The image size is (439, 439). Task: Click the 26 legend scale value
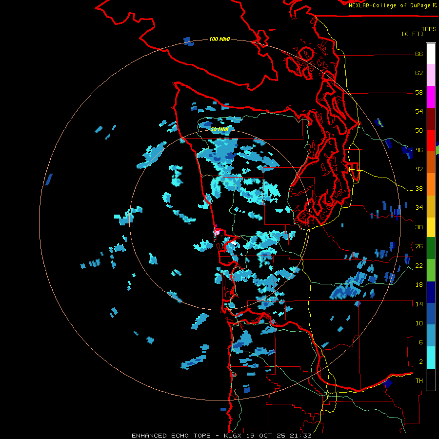pos(419,246)
